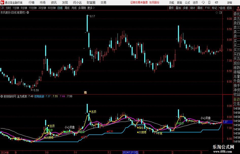The image size is (240, 154).
Task: Open the 多周期 multi-period view
Action: (82, 8)
